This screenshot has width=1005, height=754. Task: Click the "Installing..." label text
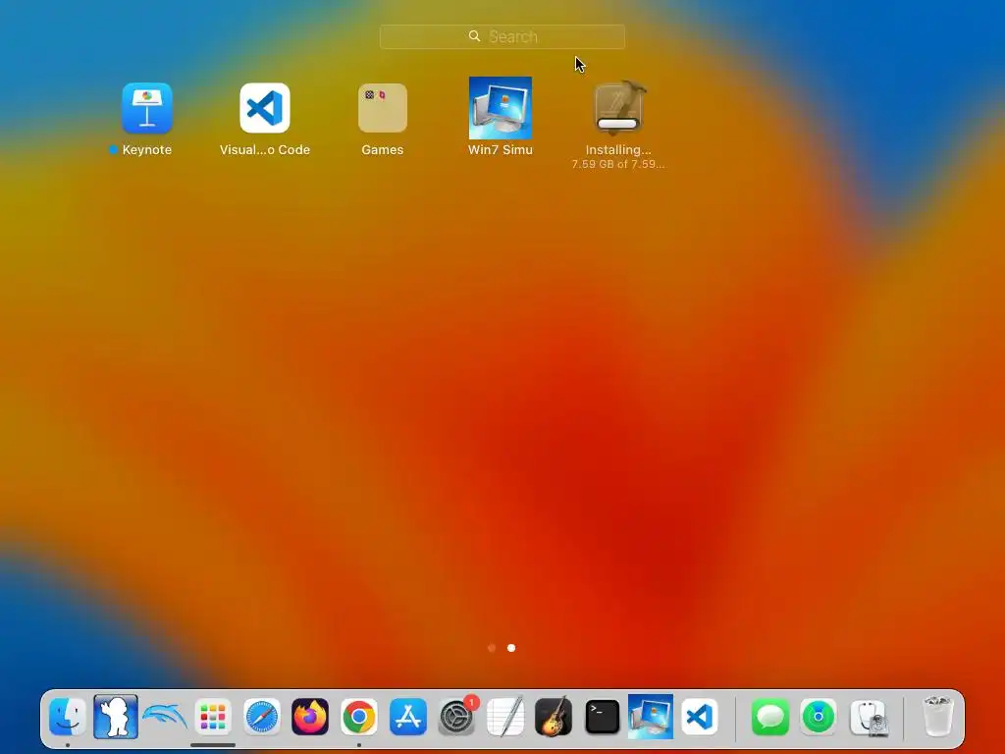[x=618, y=149]
